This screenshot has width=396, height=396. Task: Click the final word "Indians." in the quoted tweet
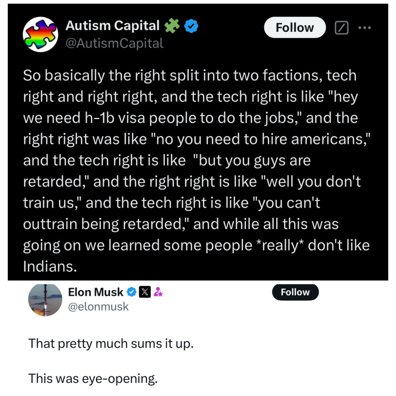(x=50, y=266)
